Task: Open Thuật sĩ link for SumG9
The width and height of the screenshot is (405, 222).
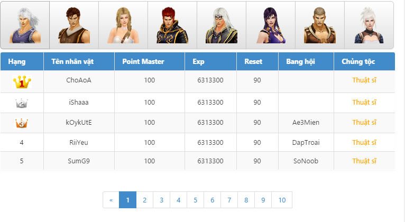Action: pos(364,161)
